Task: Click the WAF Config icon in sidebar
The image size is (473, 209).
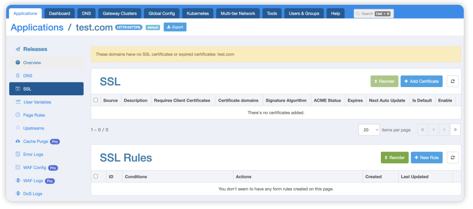Action: click(x=18, y=167)
